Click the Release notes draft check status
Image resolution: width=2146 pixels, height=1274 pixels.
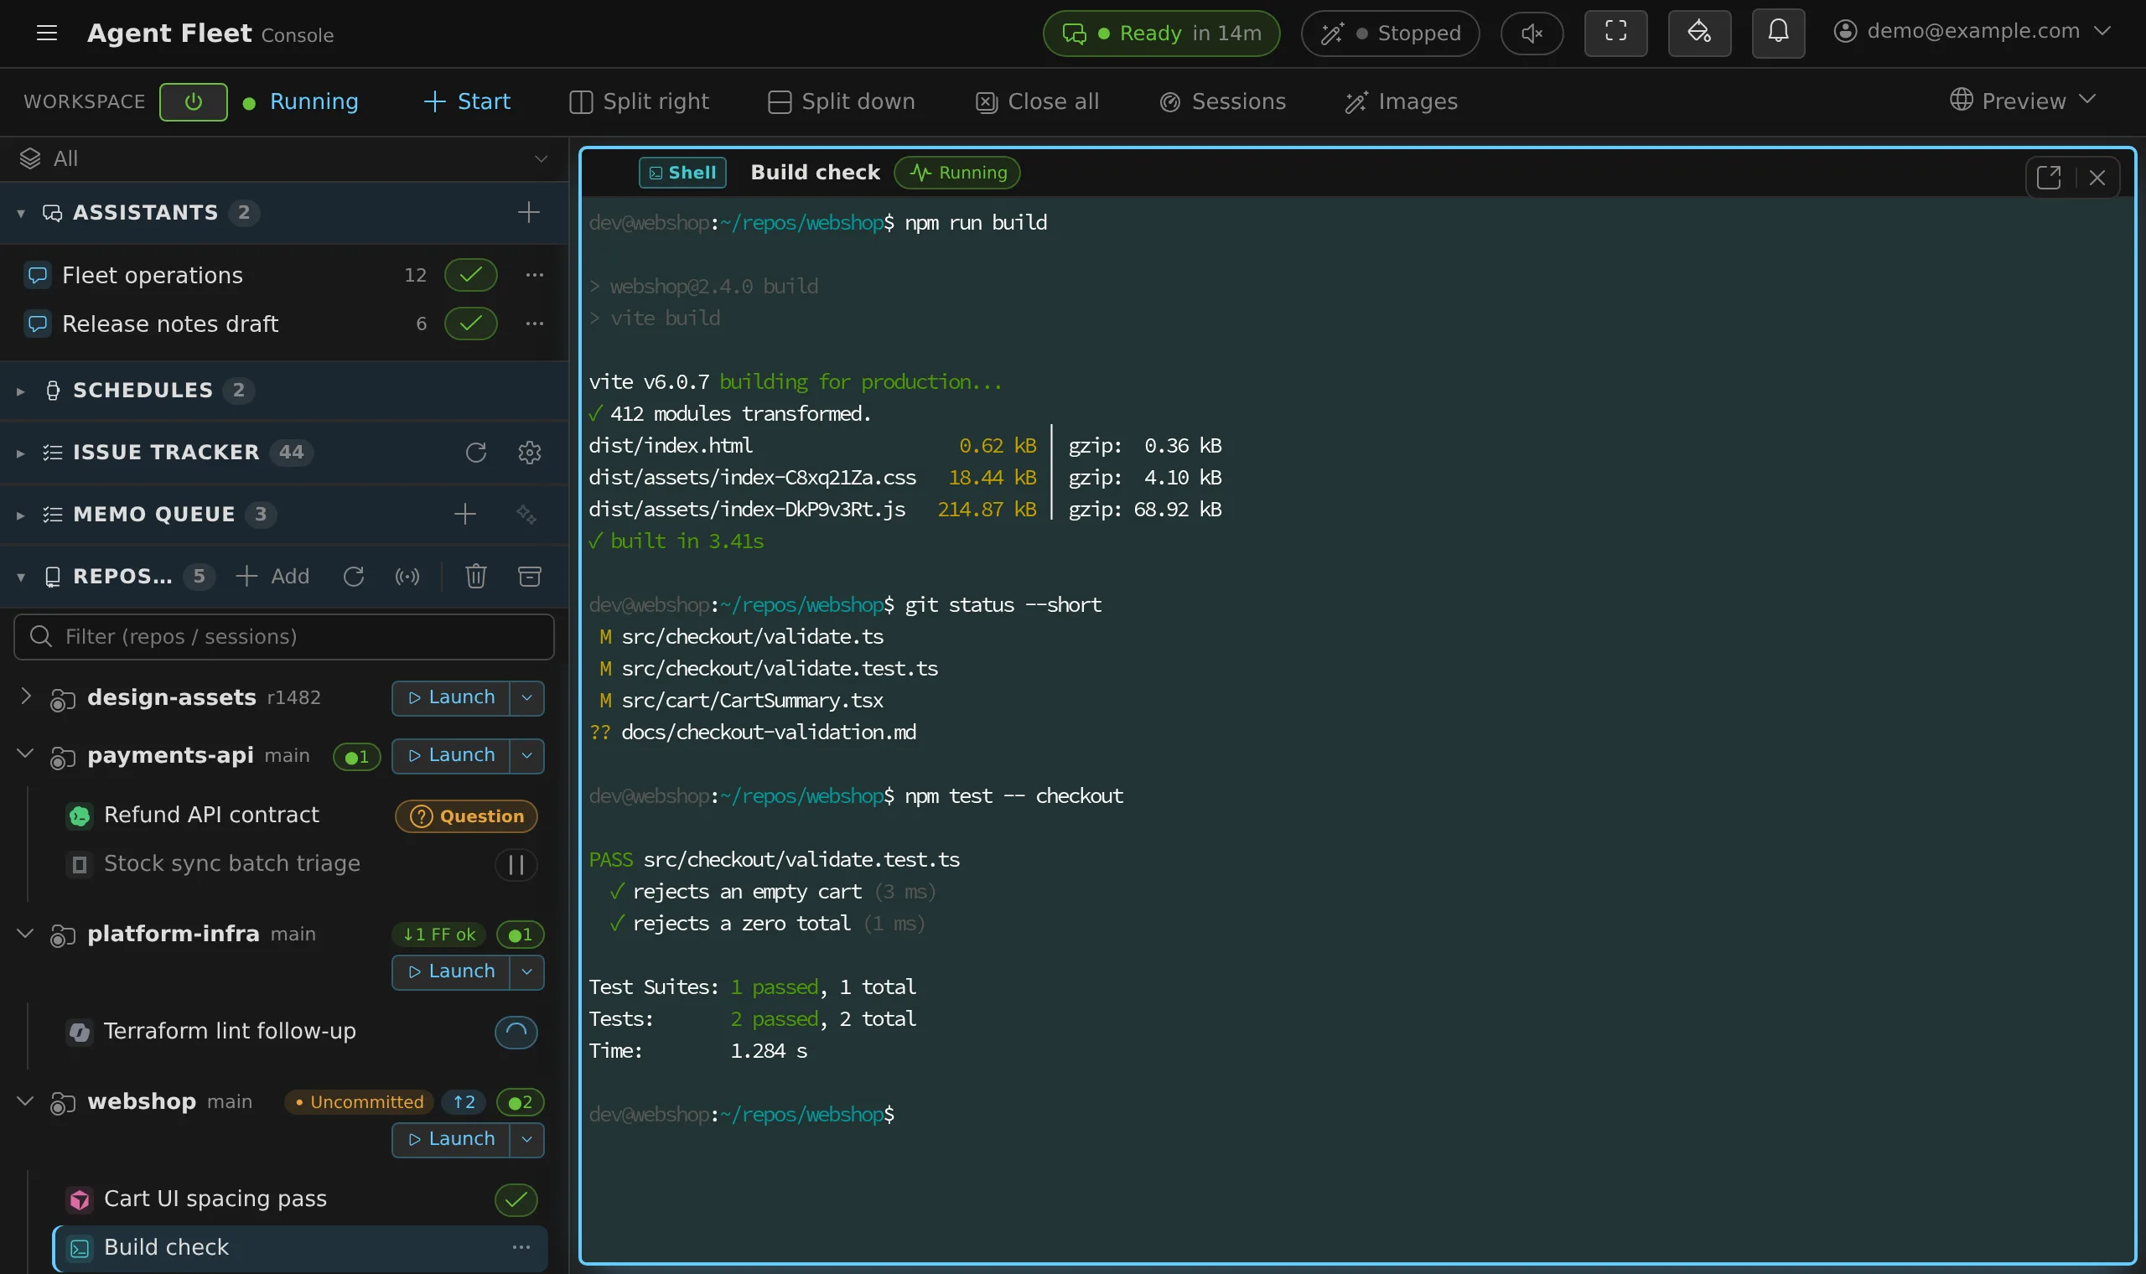pyautogui.click(x=470, y=324)
